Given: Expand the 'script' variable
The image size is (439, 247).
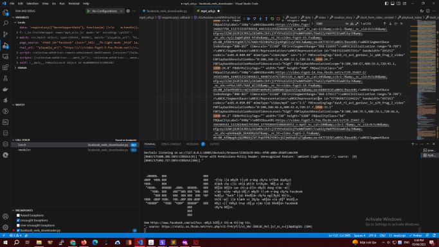Looking at the screenshot, I should click(x=17, y=53).
